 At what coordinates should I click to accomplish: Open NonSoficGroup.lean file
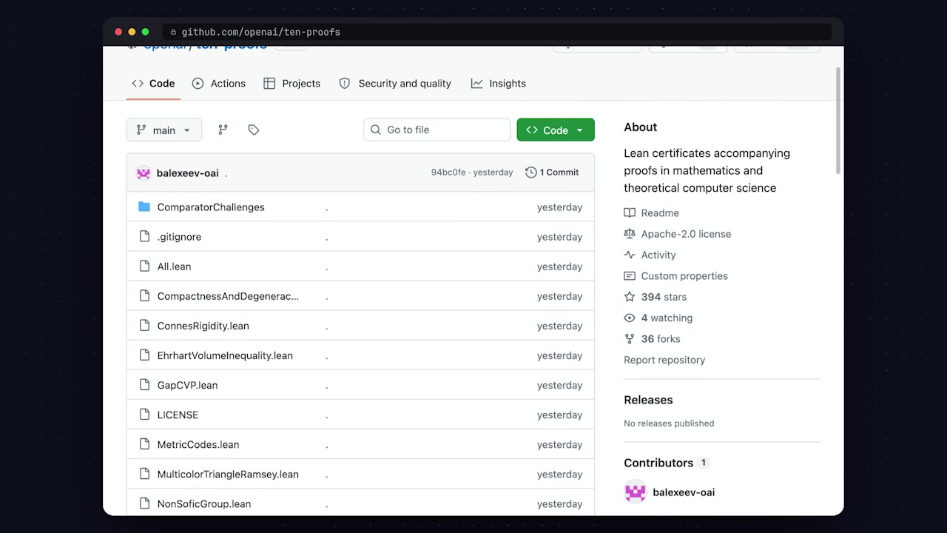tap(204, 503)
